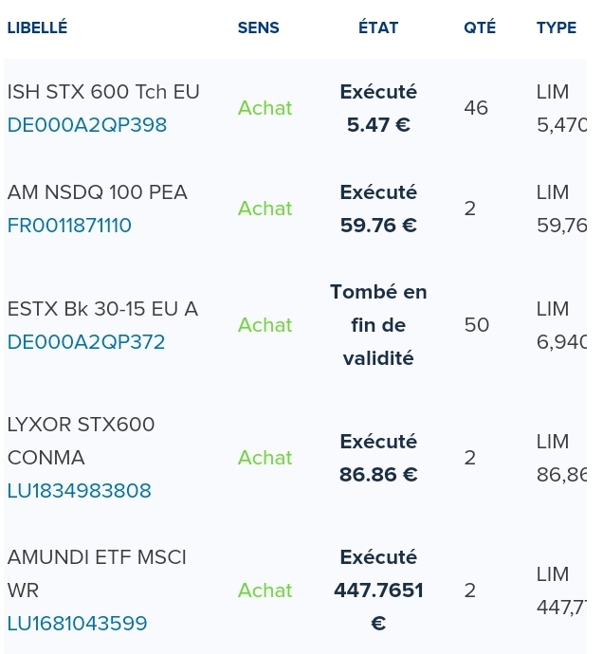603x654 pixels.
Task: Sort by the TYPE column header
Action: [x=557, y=27]
